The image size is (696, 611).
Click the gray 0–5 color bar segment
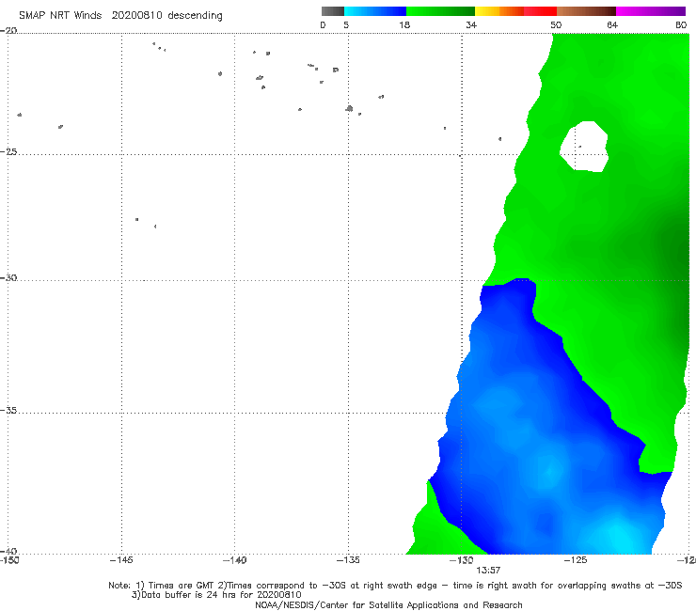pos(333,11)
